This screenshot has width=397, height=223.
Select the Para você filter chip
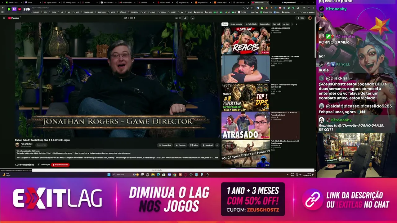(x=276, y=24)
